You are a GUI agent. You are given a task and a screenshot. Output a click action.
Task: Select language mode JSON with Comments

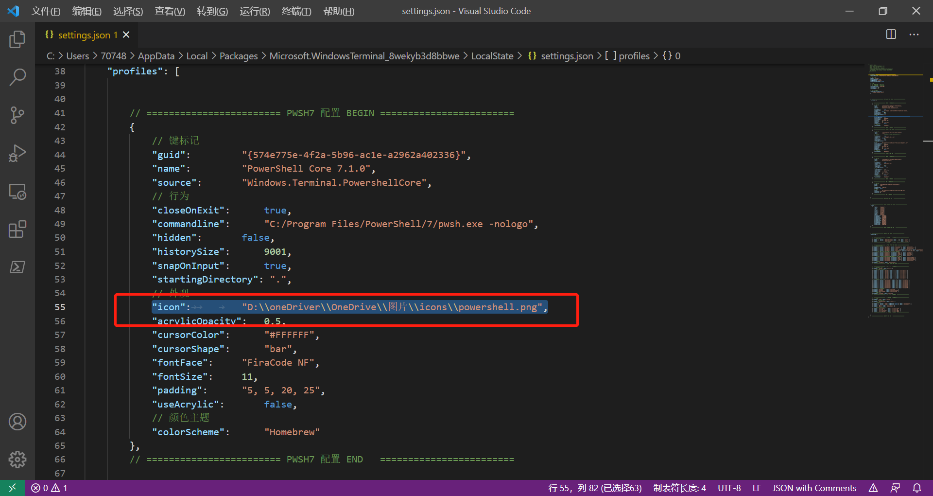click(x=814, y=488)
